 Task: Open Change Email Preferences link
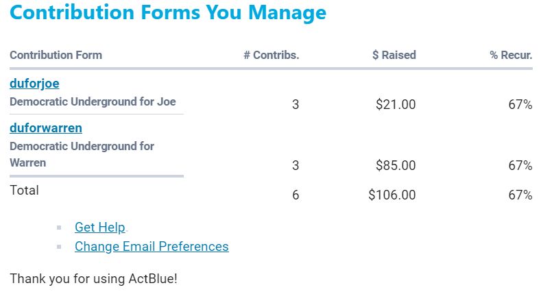(152, 246)
